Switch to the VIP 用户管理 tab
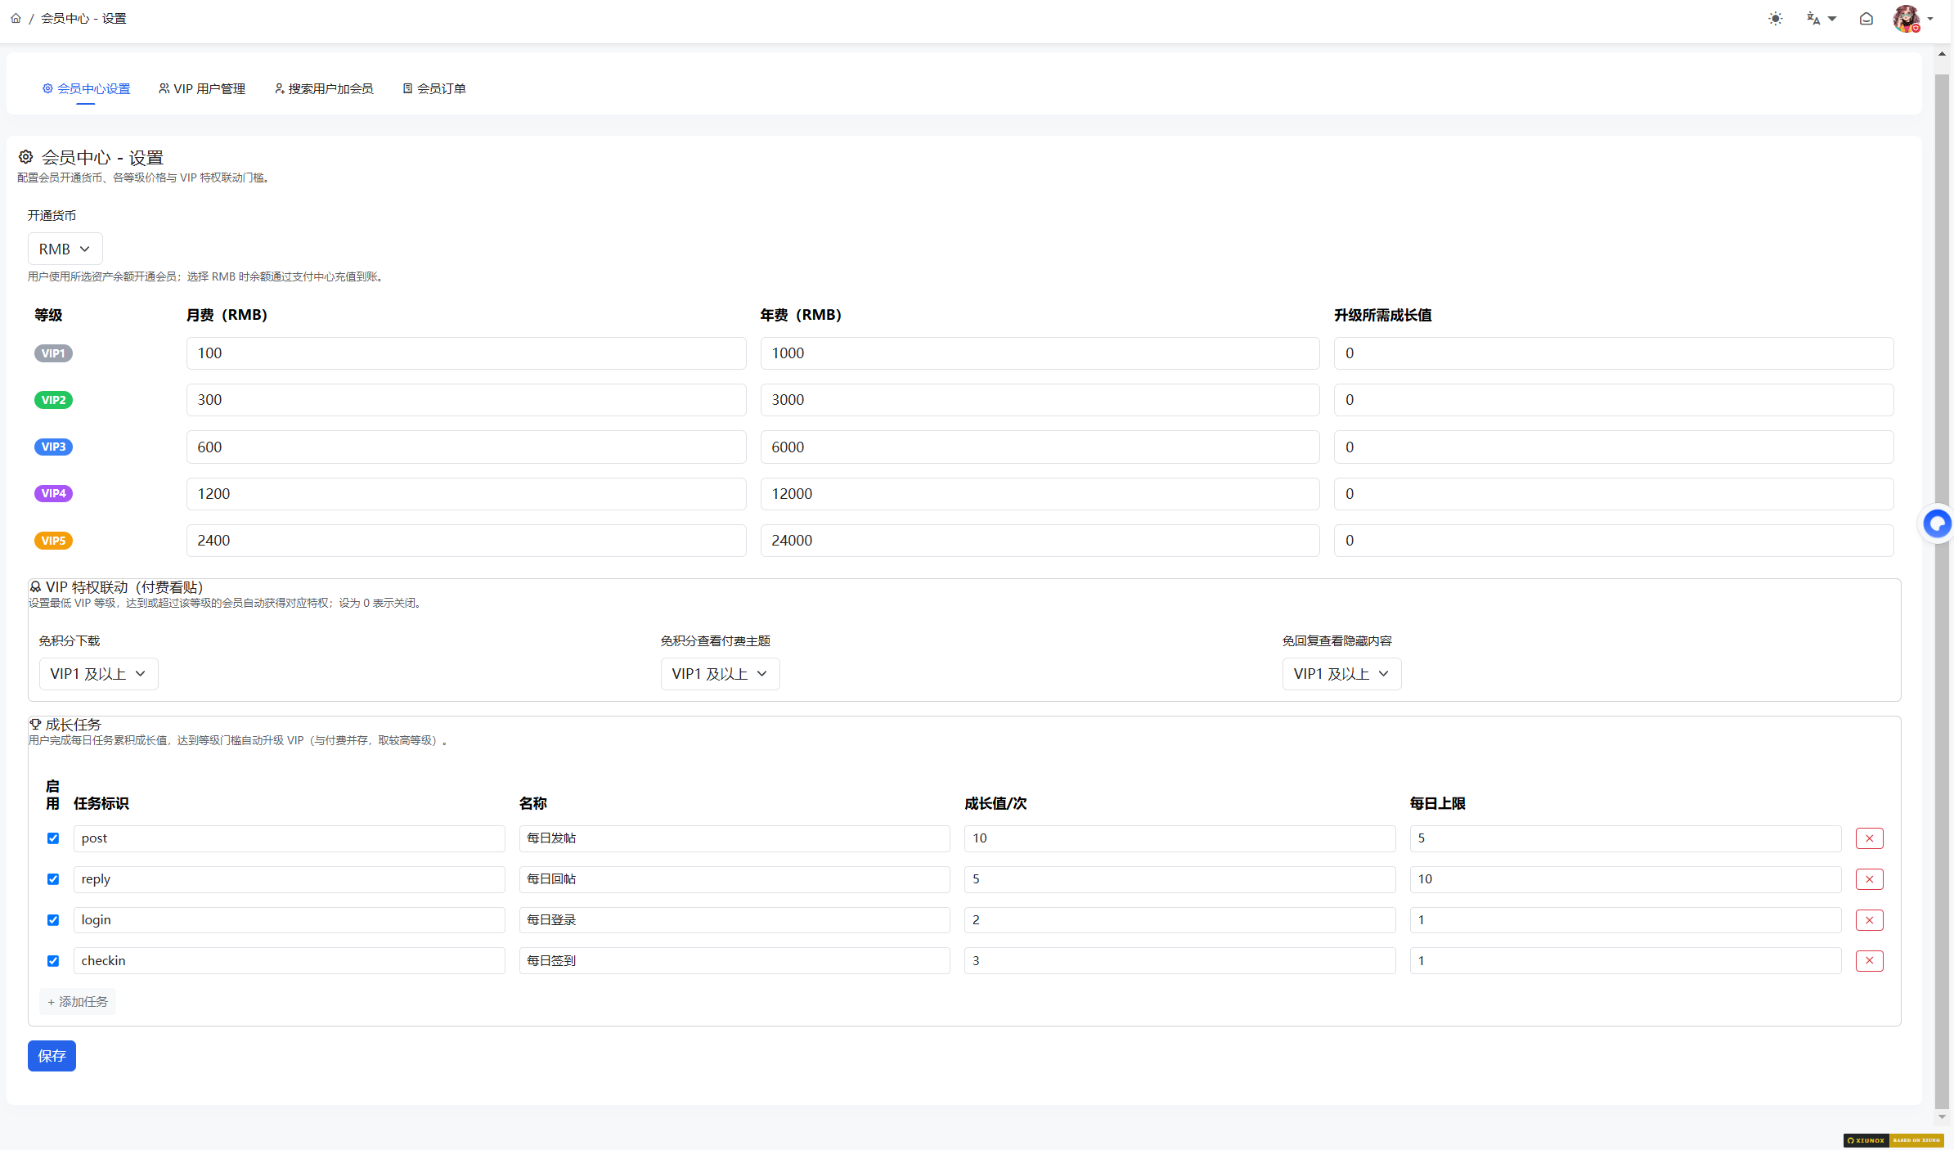The height and width of the screenshot is (1150, 1954). point(202,88)
